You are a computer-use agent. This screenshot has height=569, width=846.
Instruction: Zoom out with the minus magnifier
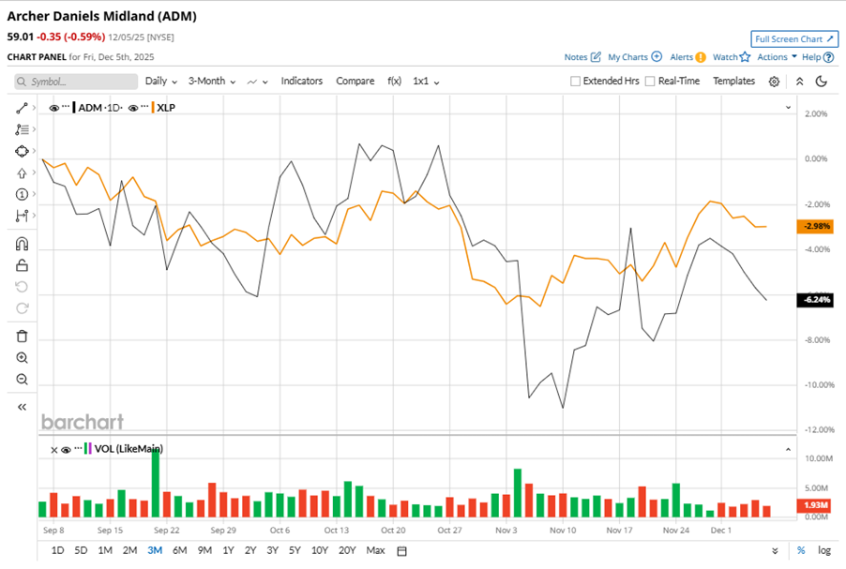click(22, 379)
